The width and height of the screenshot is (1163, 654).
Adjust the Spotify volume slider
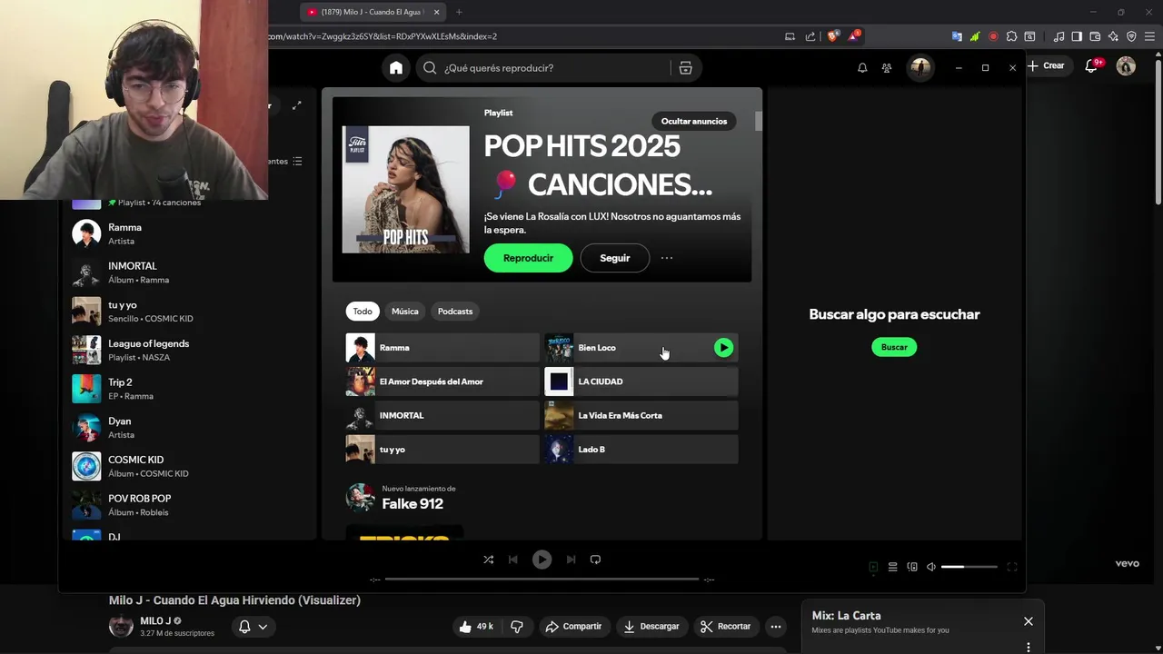[969, 567]
